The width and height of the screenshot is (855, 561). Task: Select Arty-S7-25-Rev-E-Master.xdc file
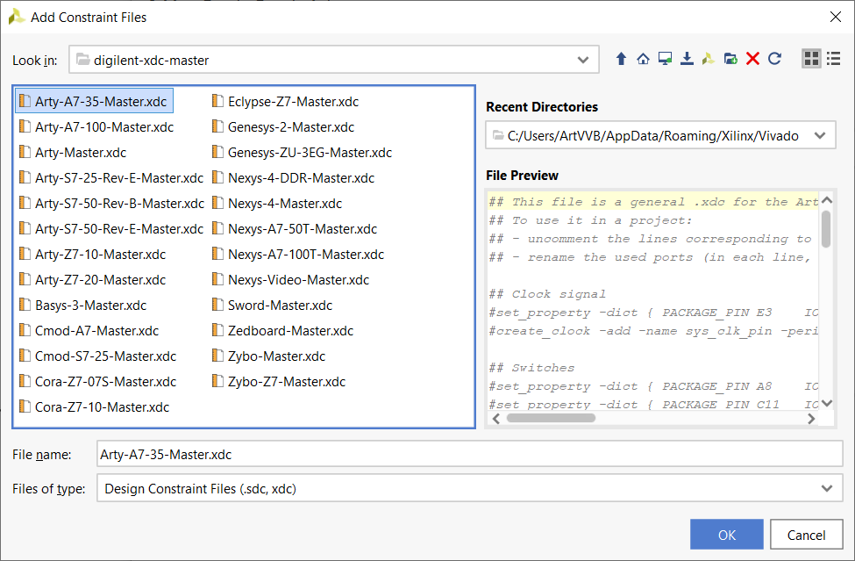[111, 178]
